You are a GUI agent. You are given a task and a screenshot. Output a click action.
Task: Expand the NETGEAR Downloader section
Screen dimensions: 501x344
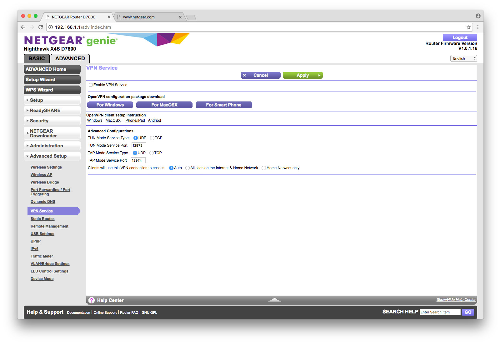click(x=52, y=133)
